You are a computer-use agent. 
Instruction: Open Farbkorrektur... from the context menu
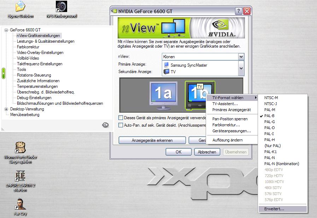[232, 125]
